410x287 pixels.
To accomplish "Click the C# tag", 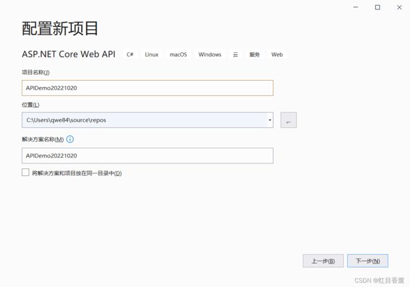I will coord(130,54).
